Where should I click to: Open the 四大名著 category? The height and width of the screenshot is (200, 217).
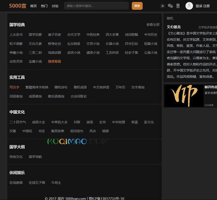point(112,35)
